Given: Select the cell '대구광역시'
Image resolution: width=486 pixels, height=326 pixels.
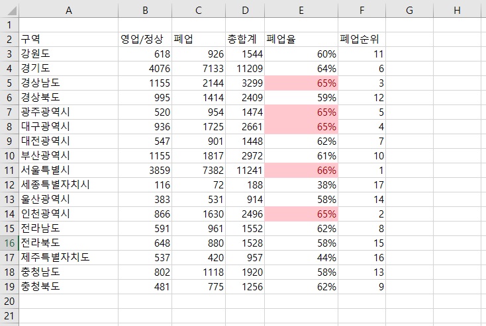Looking at the screenshot, I should 68,126.
